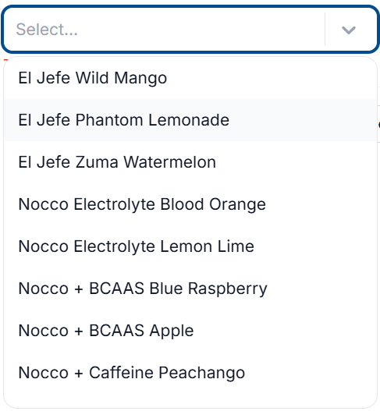Select the Blood Orange electrolyte drink
The image size is (380, 411).
(190, 204)
